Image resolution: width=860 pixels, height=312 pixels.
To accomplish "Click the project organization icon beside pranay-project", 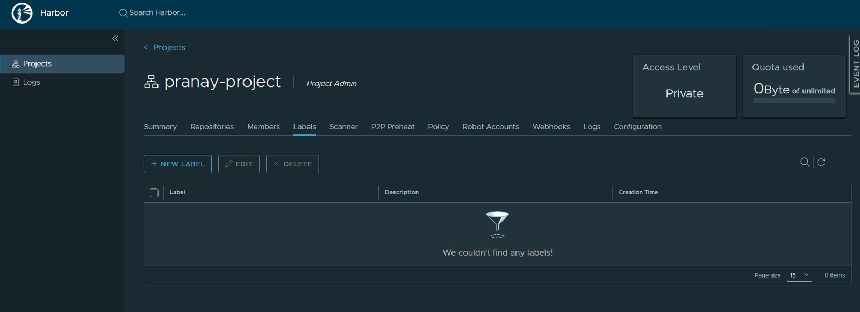I will click(152, 82).
